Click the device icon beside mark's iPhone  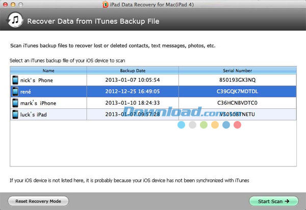(15, 103)
